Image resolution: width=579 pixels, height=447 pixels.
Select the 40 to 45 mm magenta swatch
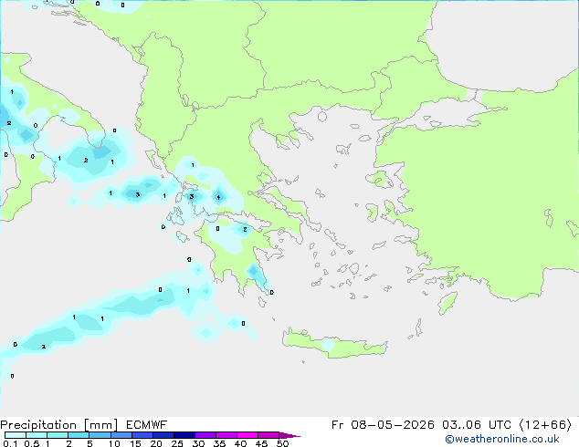click(x=247, y=435)
